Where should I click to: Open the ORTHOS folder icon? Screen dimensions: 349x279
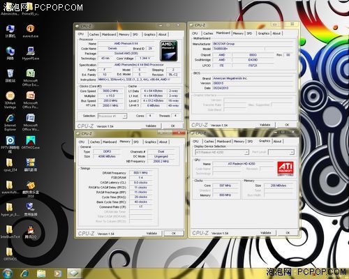(x=10, y=254)
